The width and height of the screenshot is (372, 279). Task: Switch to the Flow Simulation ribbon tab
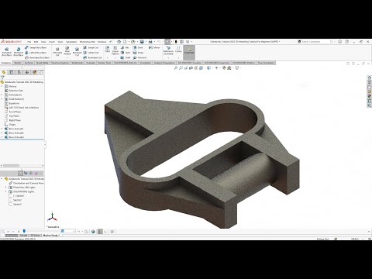pos(266,63)
